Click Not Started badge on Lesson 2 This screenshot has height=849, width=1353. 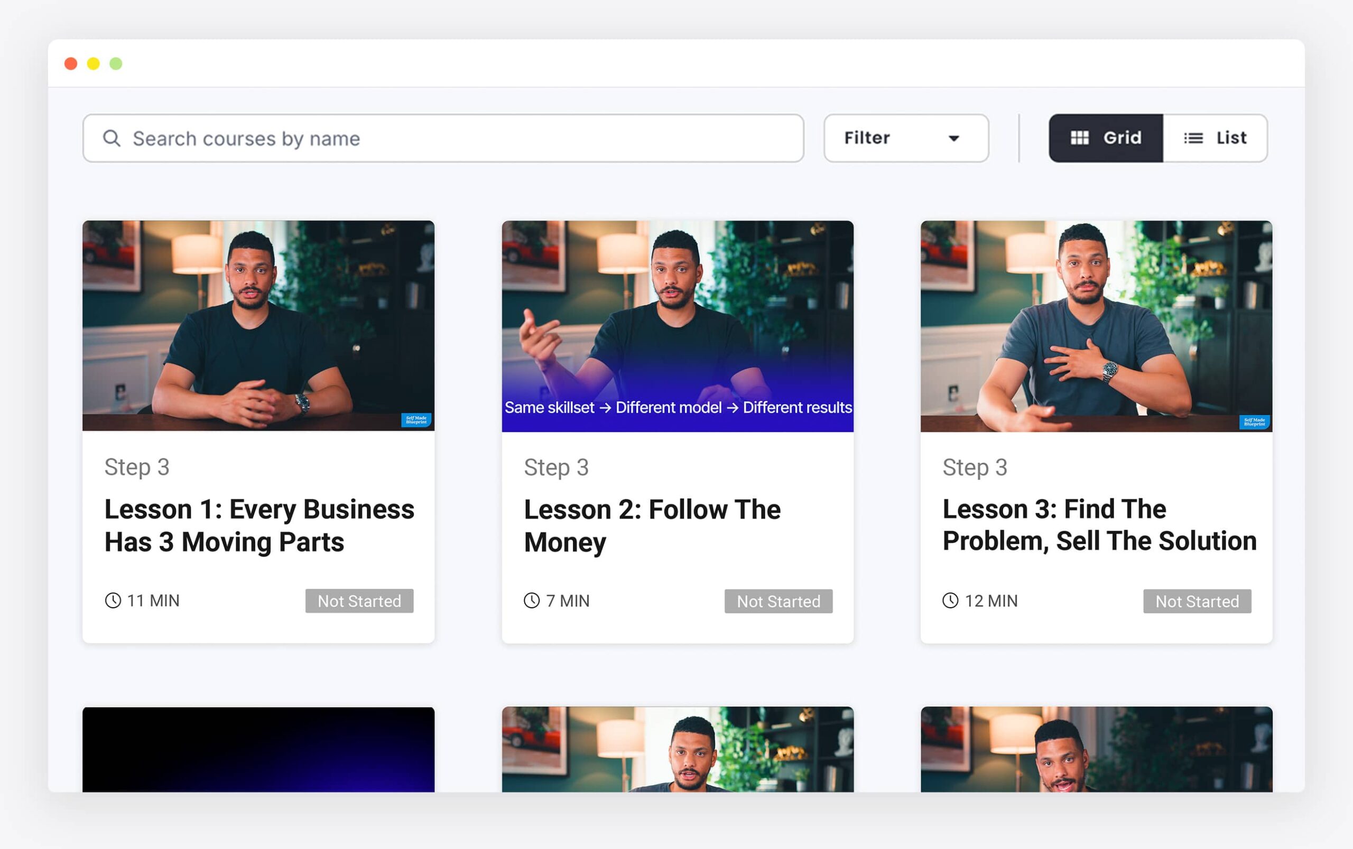click(x=778, y=601)
